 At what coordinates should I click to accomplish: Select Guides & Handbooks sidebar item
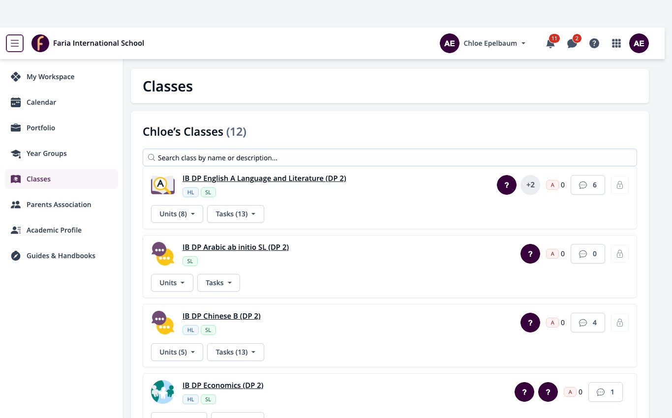tap(61, 256)
